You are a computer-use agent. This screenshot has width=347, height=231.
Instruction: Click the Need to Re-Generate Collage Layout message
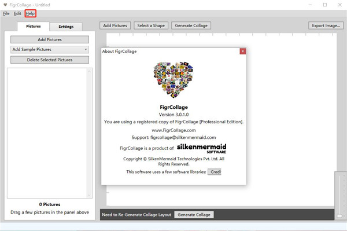coord(136,215)
